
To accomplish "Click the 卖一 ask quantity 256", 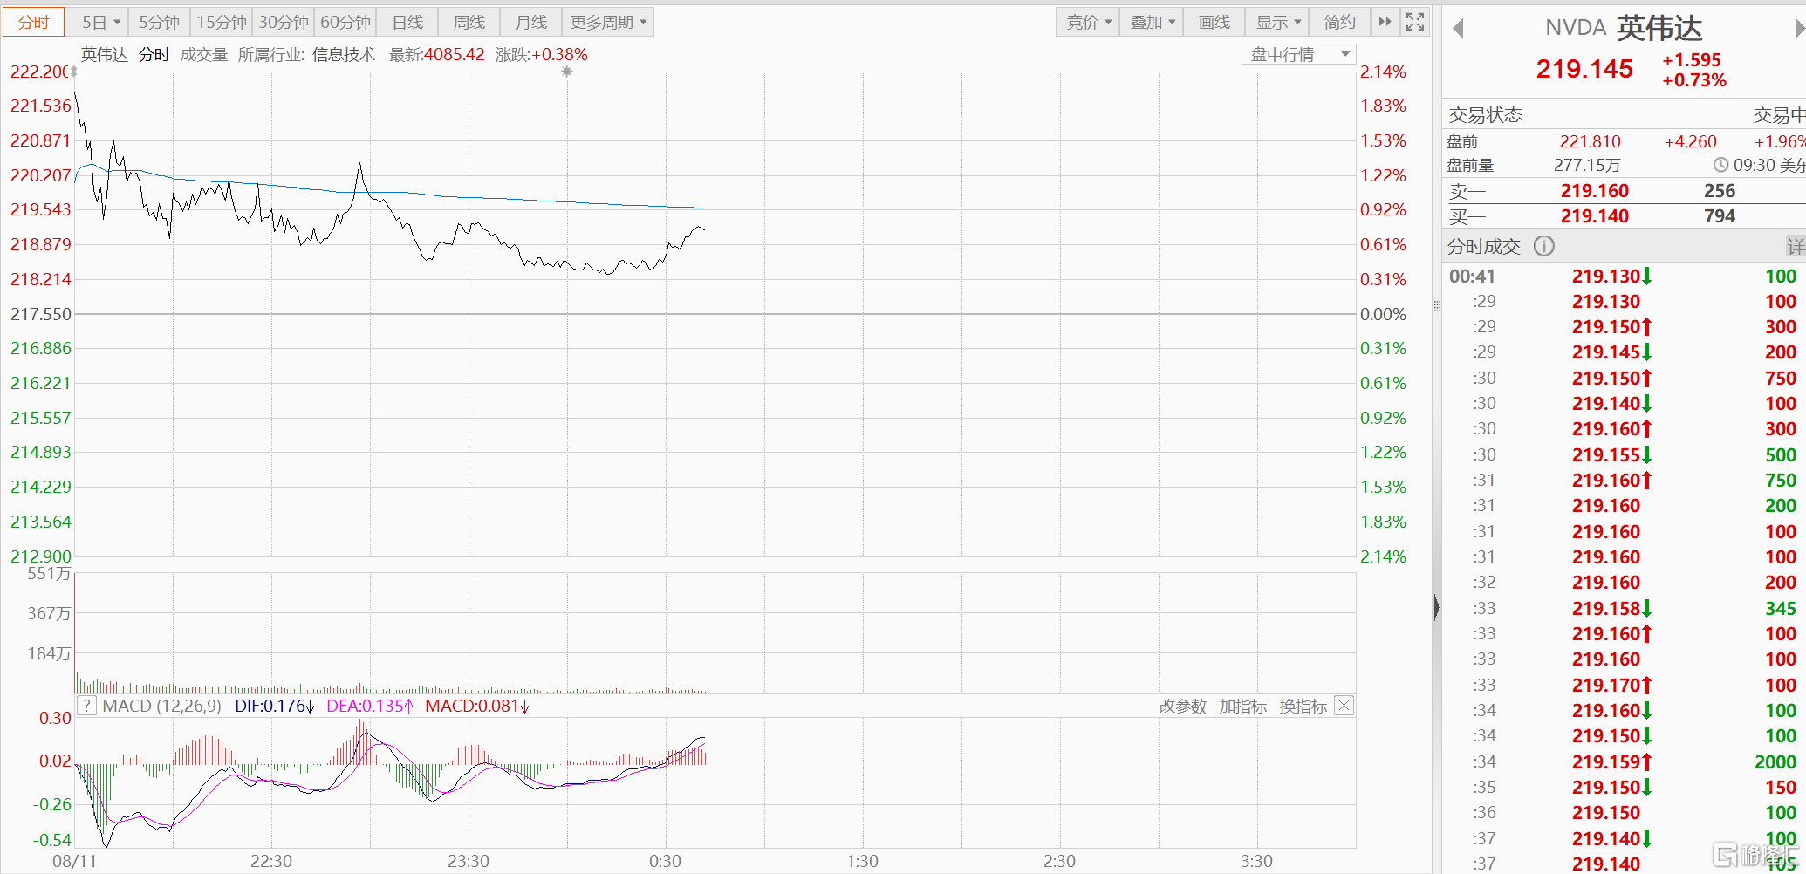I will (x=1720, y=191).
